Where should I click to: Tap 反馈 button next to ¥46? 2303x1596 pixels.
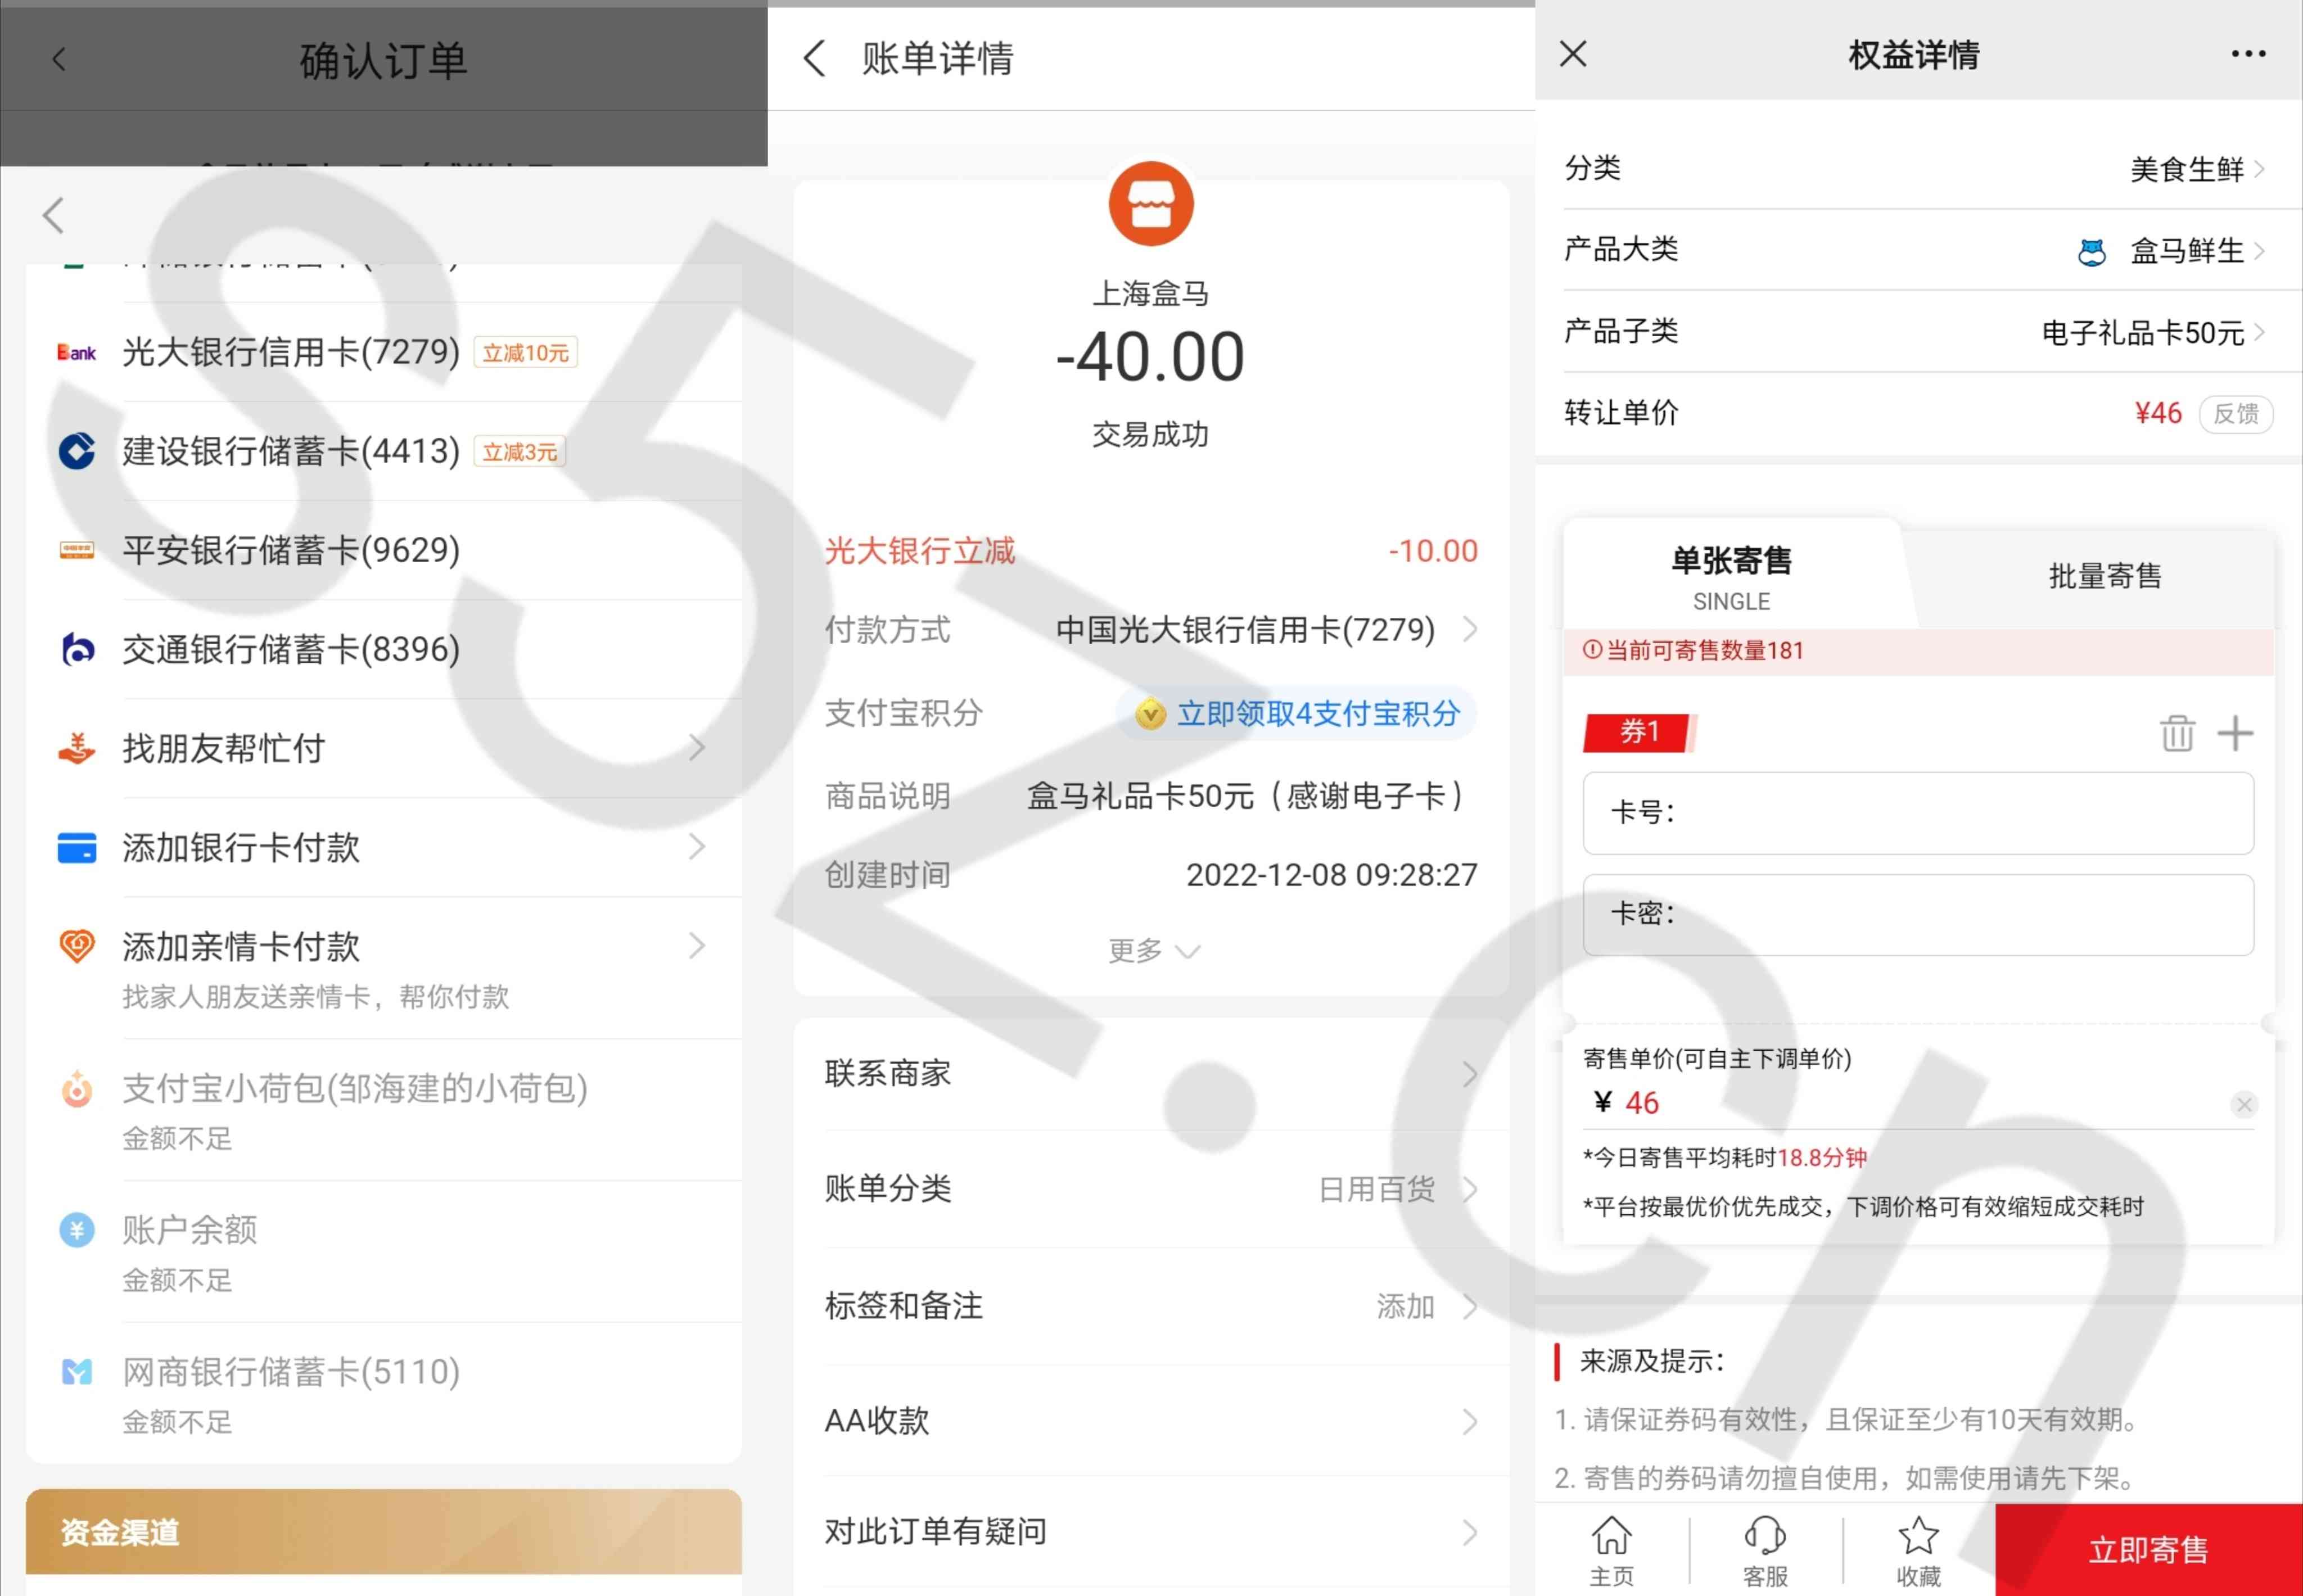pyautogui.click(x=2236, y=414)
